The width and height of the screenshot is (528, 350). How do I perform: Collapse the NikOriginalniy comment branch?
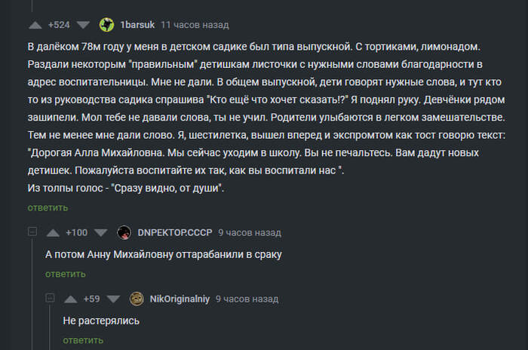coord(51,298)
